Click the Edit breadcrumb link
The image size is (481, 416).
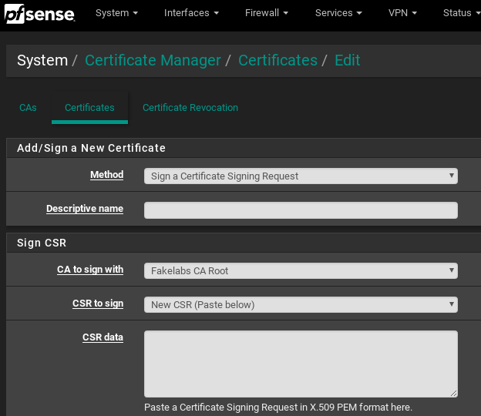[x=347, y=60]
